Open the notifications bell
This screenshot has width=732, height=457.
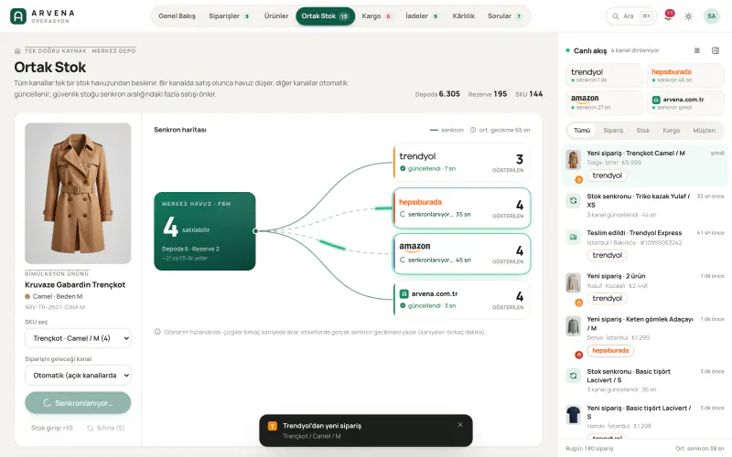click(x=669, y=16)
